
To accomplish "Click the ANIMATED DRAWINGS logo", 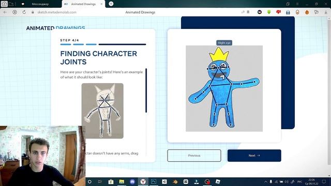I will pos(55,28).
